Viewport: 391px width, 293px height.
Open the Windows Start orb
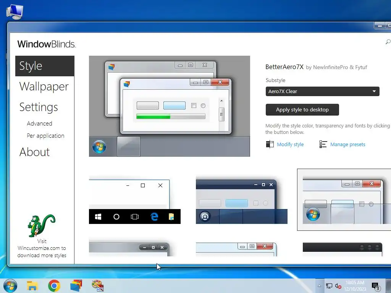tap(10, 286)
